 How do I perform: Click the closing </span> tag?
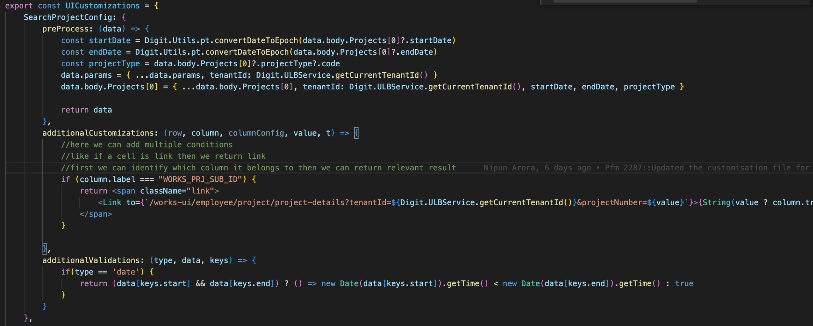[x=96, y=214]
